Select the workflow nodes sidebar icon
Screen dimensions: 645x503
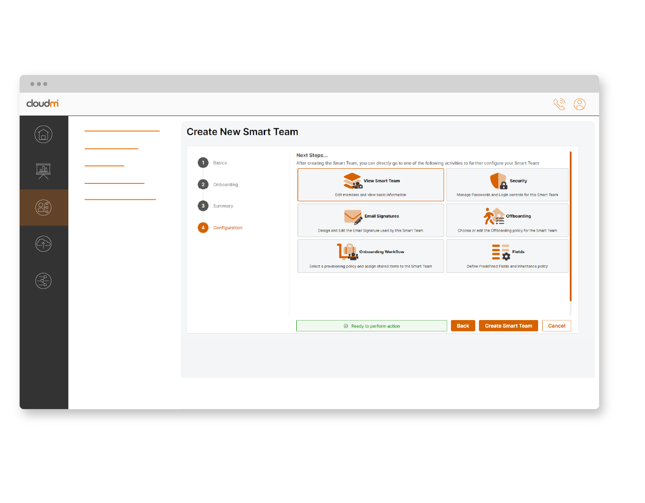44,281
